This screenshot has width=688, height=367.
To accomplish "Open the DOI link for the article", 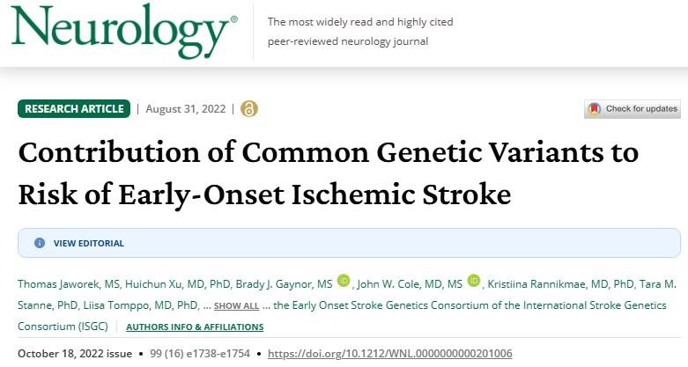I will pyautogui.click(x=389, y=354).
